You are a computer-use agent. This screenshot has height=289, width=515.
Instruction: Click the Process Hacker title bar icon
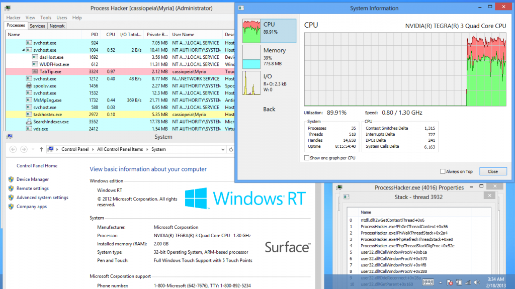click(7, 8)
